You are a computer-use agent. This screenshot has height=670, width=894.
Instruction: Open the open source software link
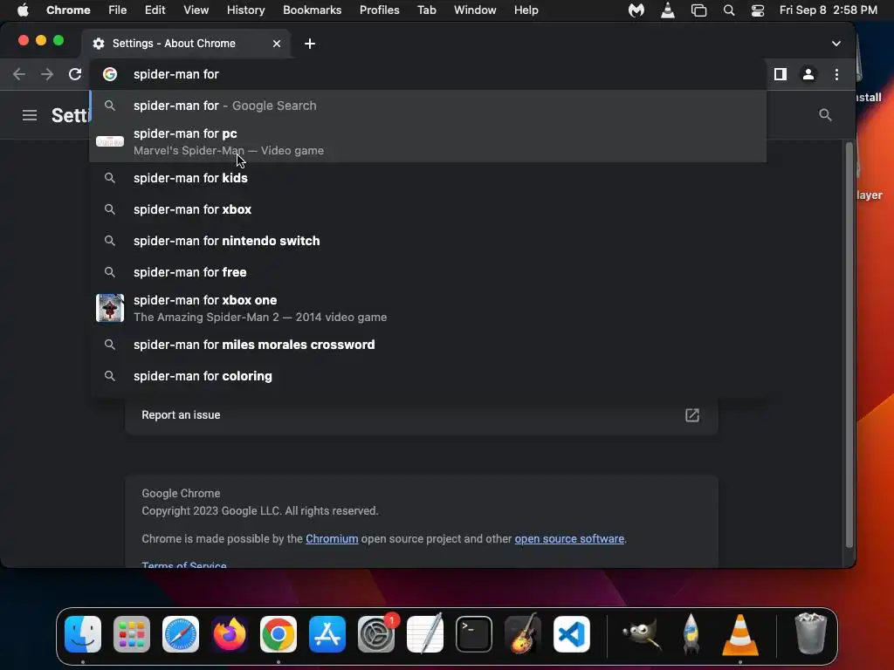[569, 538]
